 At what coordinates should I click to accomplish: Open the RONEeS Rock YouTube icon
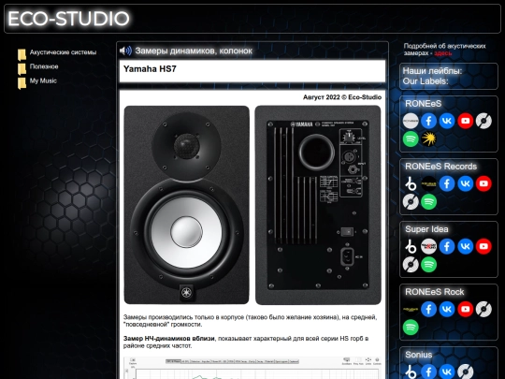click(x=466, y=309)
